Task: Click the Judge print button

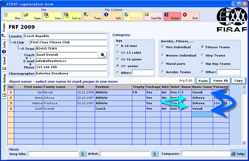Action: 238,154
